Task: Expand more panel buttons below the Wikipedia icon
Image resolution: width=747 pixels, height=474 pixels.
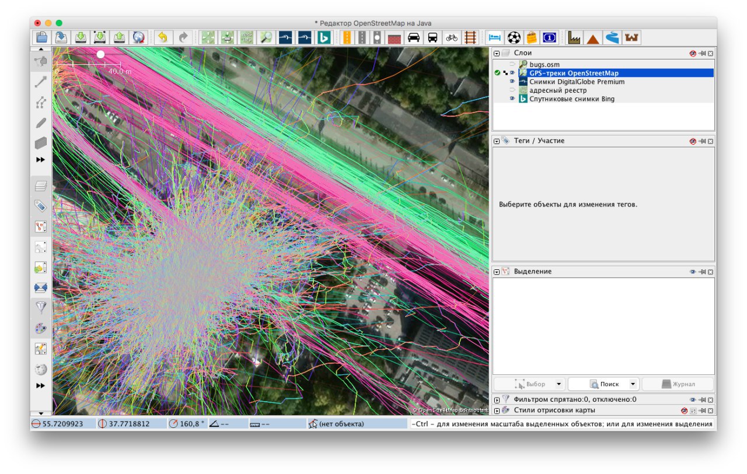Action: pyautogui.click(x=41, y=386)
